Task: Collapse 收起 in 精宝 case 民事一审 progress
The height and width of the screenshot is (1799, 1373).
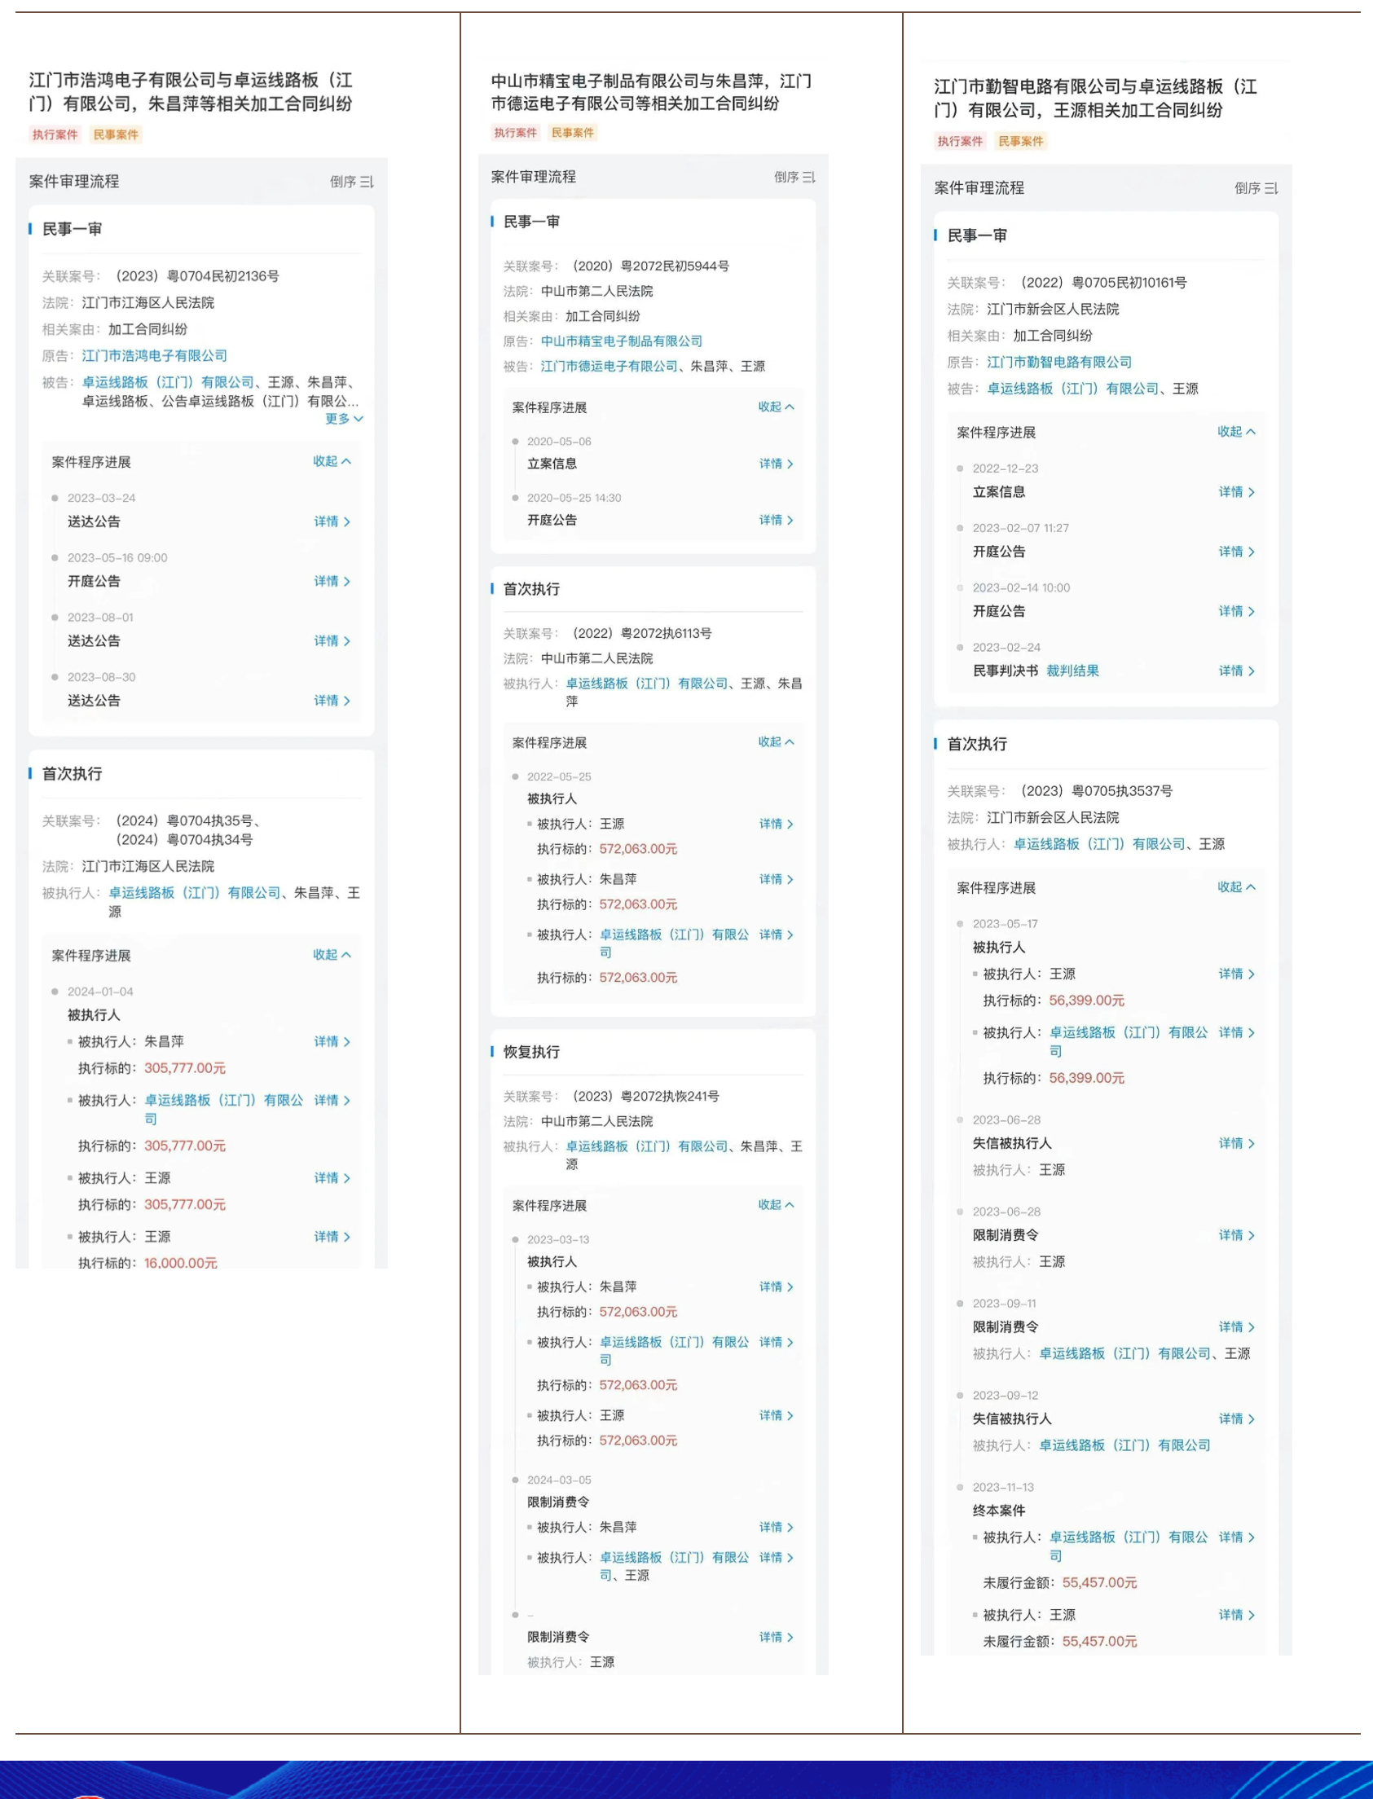Action: pos(776,406)
